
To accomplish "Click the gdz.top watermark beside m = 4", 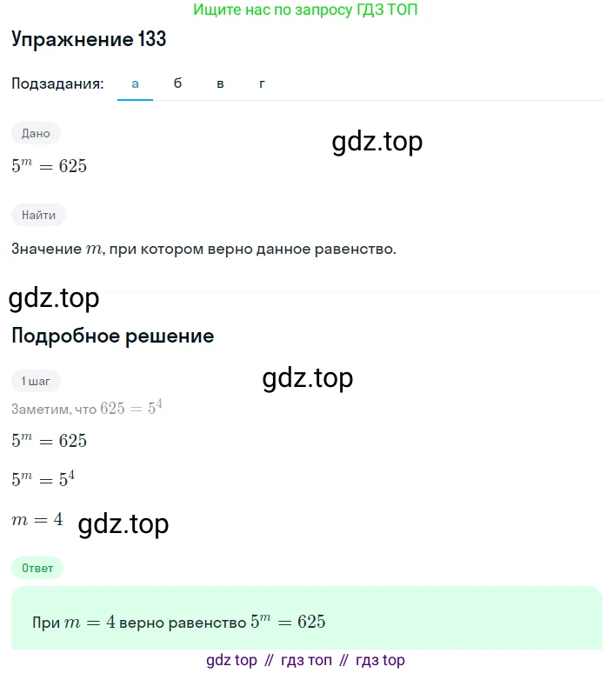I will [123, 524].
